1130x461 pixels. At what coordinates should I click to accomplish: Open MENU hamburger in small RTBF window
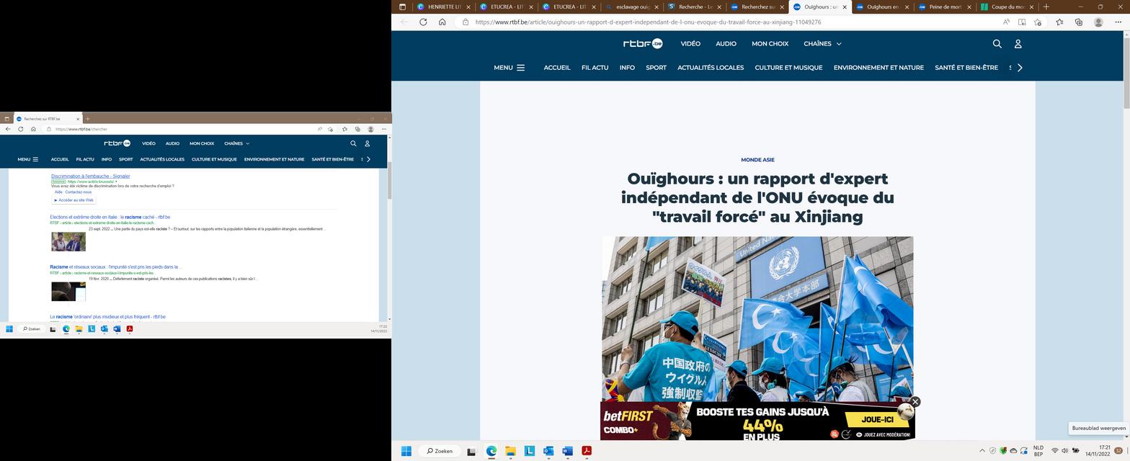tap(28, 159)
